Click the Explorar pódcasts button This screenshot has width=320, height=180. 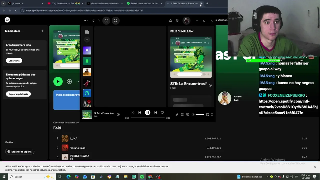(x=18, y=94)
